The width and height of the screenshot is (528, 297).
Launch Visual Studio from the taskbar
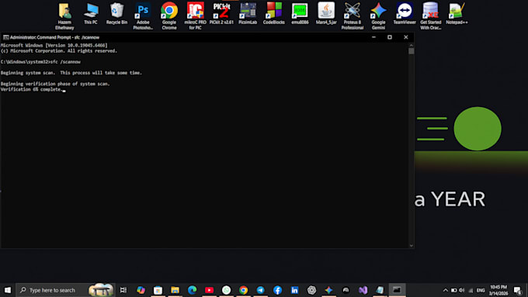click(x=363, y=290)
